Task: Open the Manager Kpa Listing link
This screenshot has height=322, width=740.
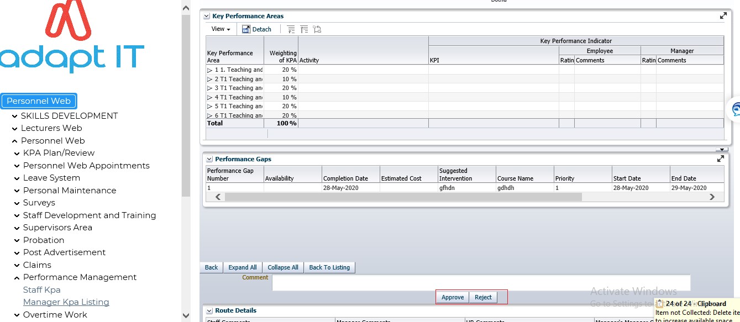Action: [x=66, y=302]
